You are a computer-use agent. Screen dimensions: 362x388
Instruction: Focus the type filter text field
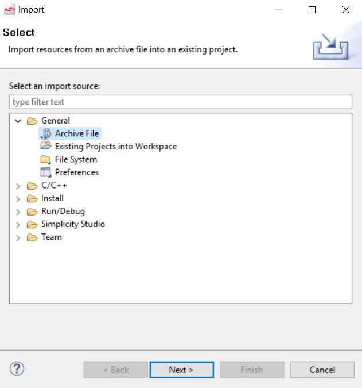coord(181,102)
